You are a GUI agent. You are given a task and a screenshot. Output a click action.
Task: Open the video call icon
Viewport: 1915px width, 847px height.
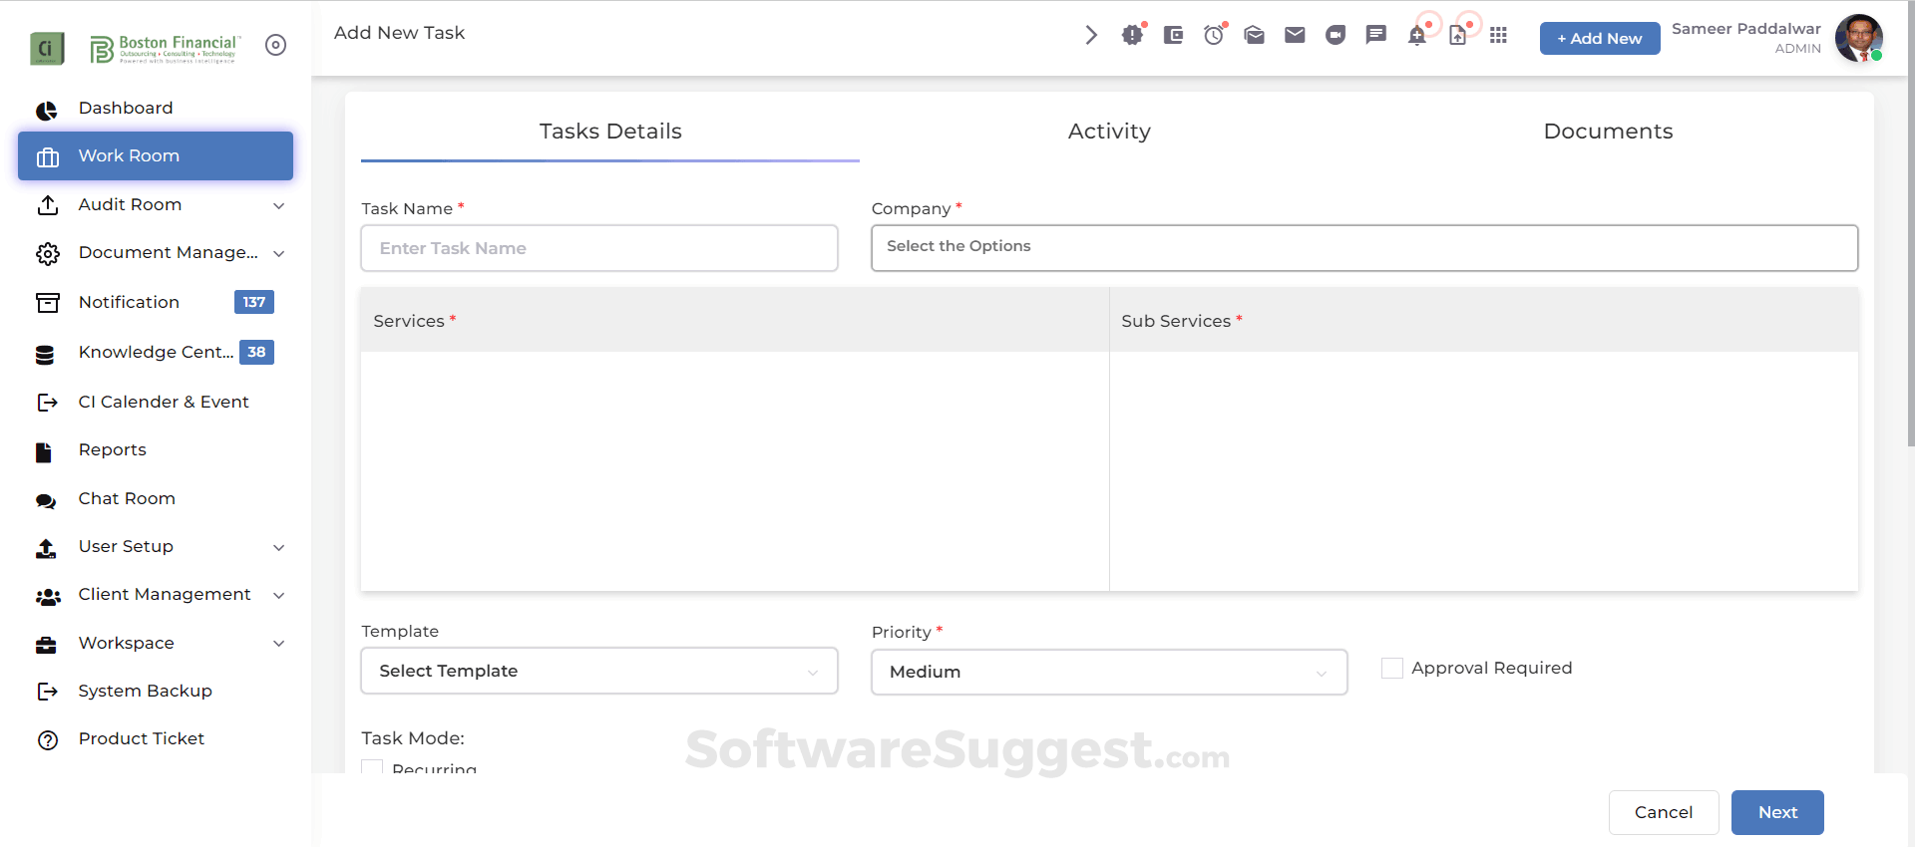tap(1336, 36)
